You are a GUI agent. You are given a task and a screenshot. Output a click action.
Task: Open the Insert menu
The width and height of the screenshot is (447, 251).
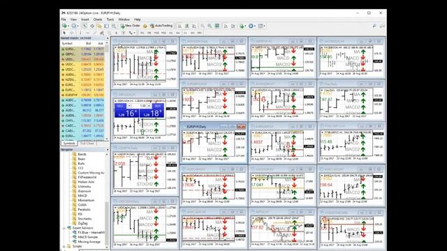click(85, 20)
